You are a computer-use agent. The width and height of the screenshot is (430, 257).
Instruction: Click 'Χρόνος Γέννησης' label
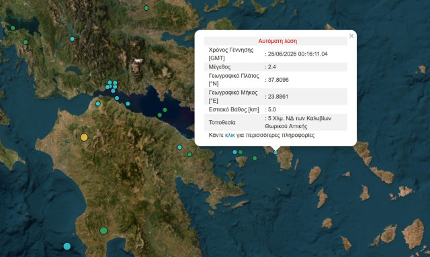coord(231,50)
